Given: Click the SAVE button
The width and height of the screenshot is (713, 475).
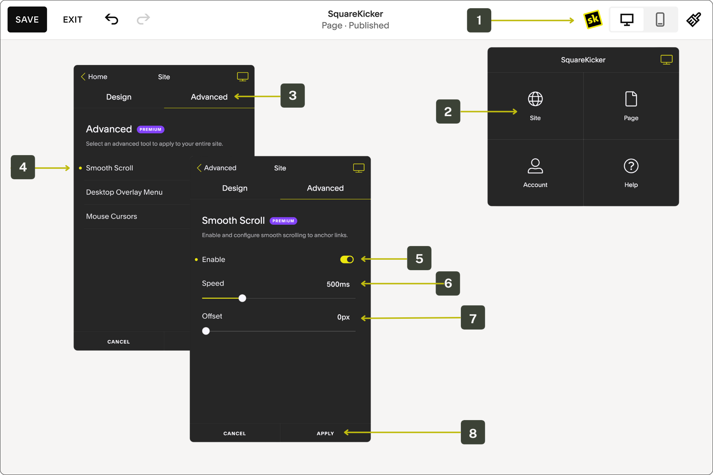Looking at the screenshot, I should (x=27, y=19).
